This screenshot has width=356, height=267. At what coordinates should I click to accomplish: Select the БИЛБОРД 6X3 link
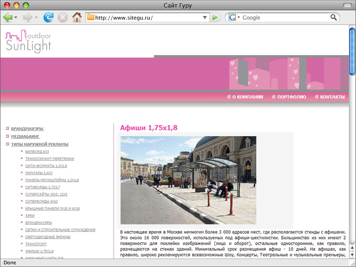point(37,152)
